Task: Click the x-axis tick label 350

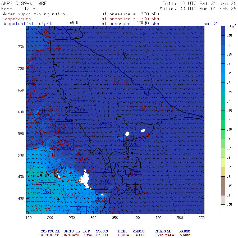Action: pyautogui.click(x=115, y=218)
